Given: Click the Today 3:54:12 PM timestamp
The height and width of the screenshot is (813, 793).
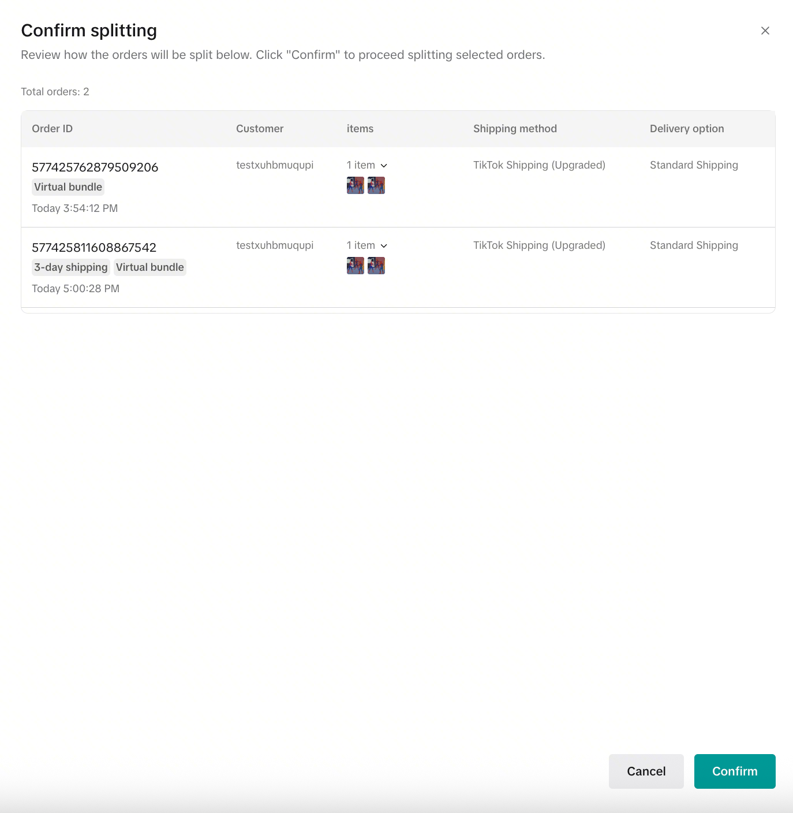Looking at the screenshot, I should coord(75,208).
